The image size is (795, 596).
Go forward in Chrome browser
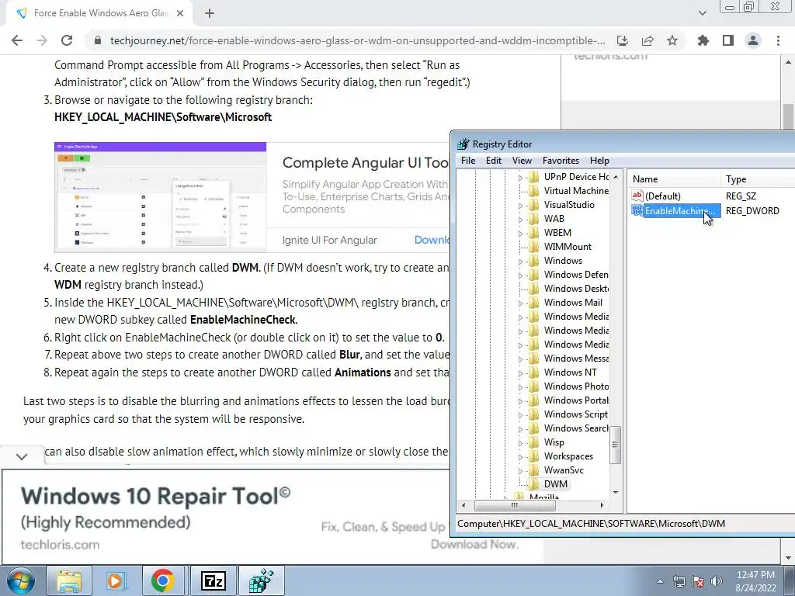[42, 40]
